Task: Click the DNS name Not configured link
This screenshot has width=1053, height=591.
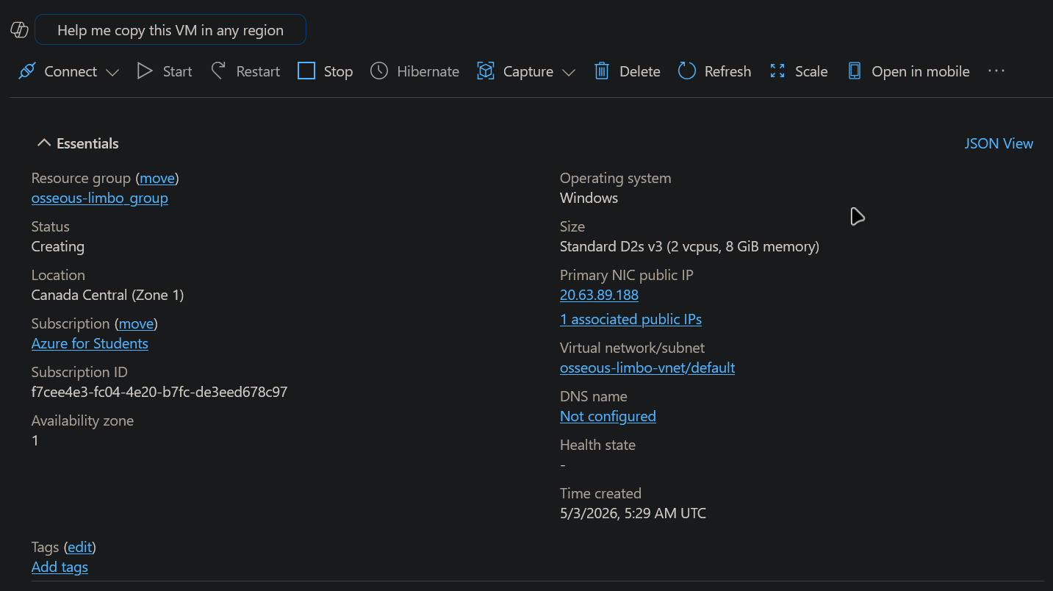Action: tap(608, 416)
